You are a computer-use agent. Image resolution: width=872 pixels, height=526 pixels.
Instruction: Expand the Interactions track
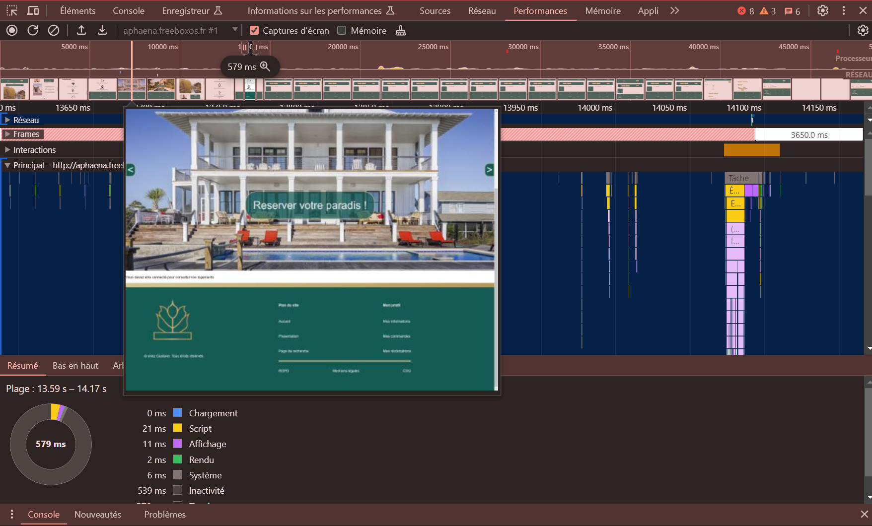7,150
